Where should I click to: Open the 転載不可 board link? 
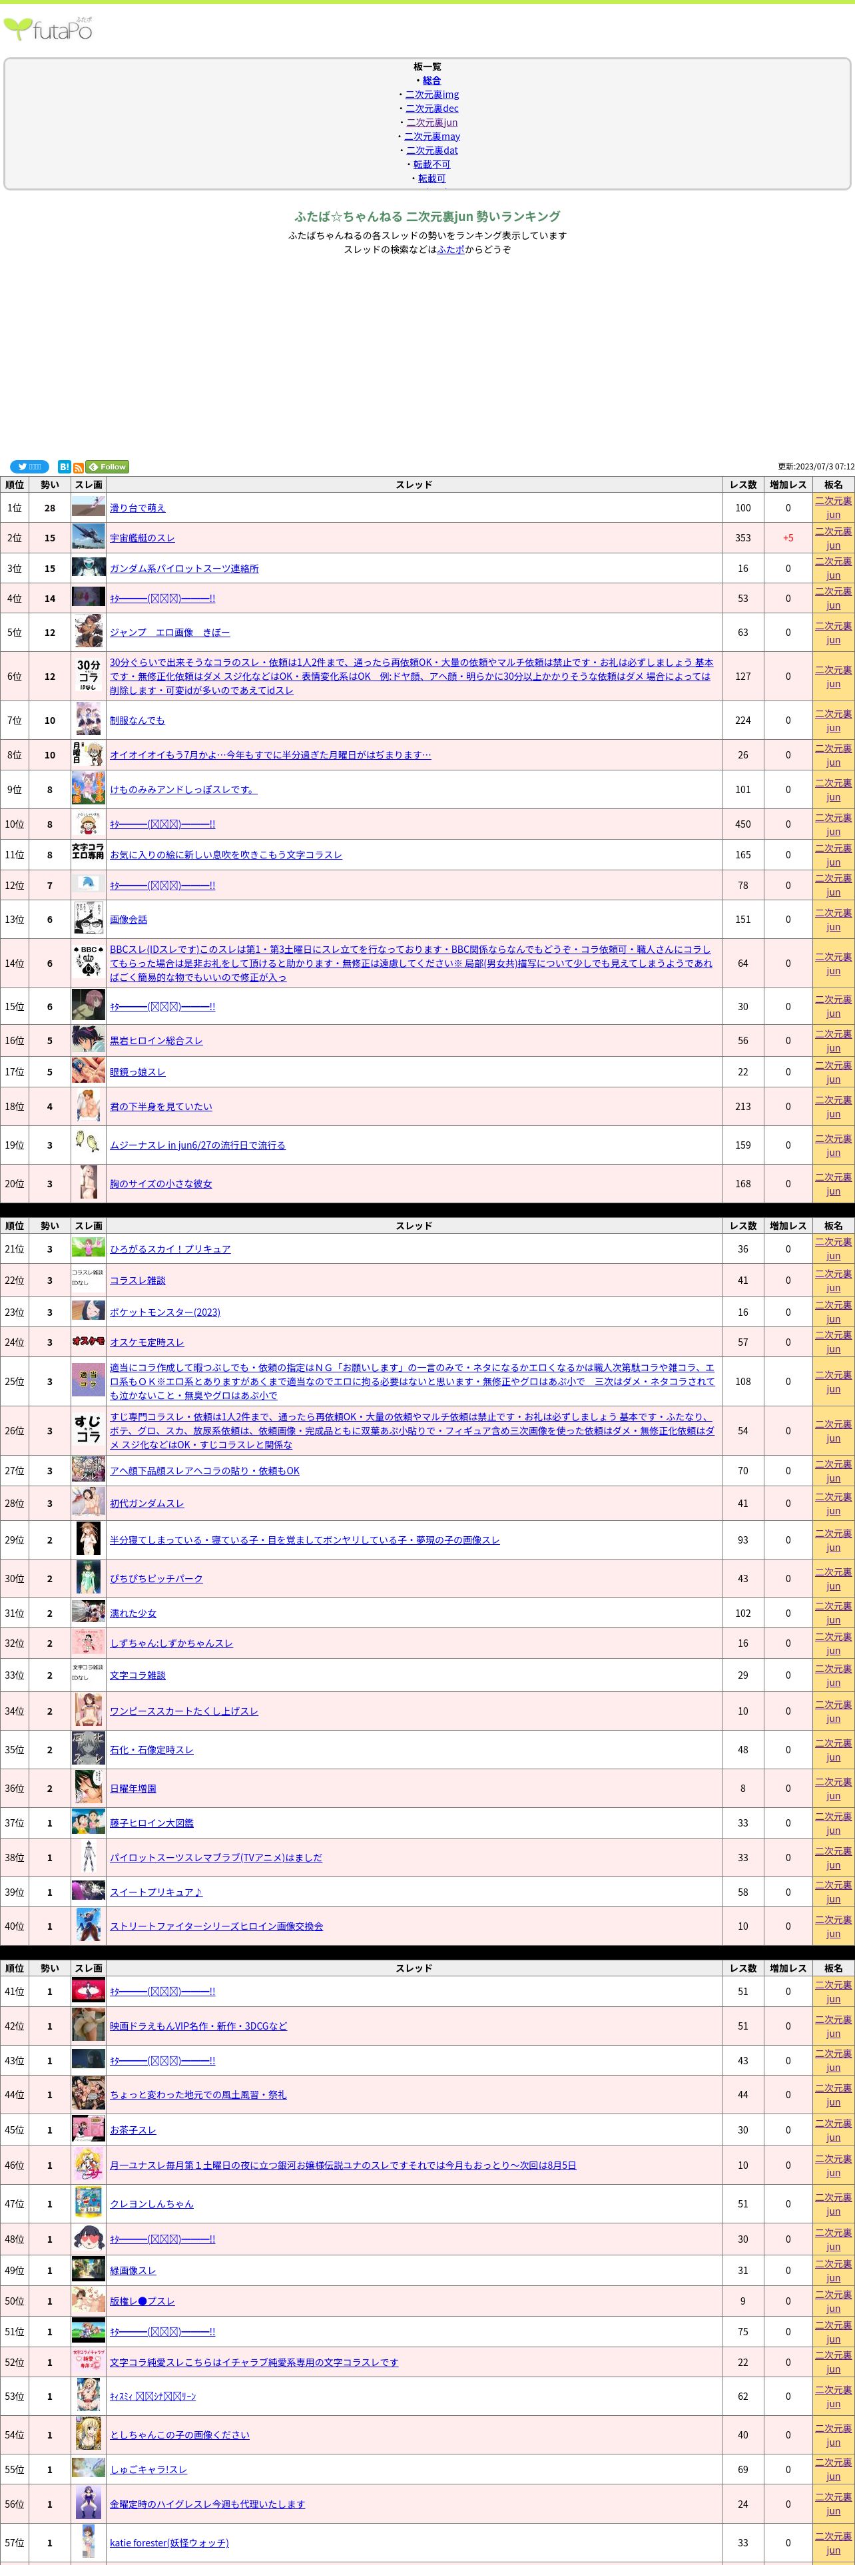pyautogui.click(x=432, y=164)
